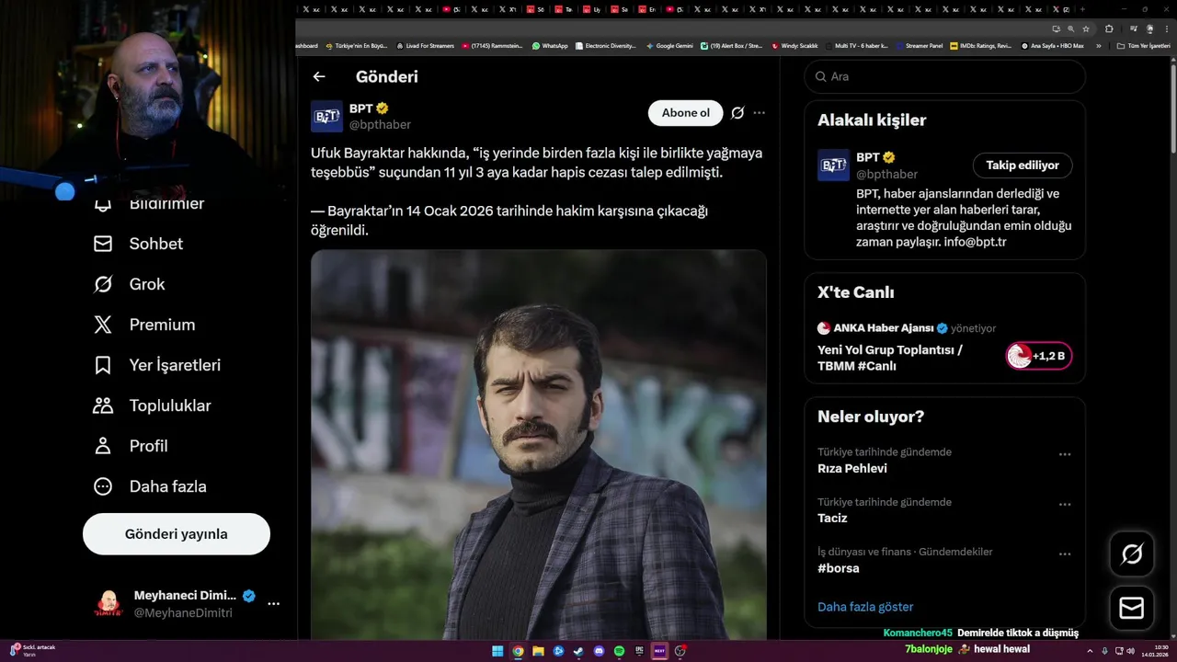Open Sohbet messages in the sidebar
Image resolution: width=1177 pixels, height=662 pixels.
click(139, 244)
